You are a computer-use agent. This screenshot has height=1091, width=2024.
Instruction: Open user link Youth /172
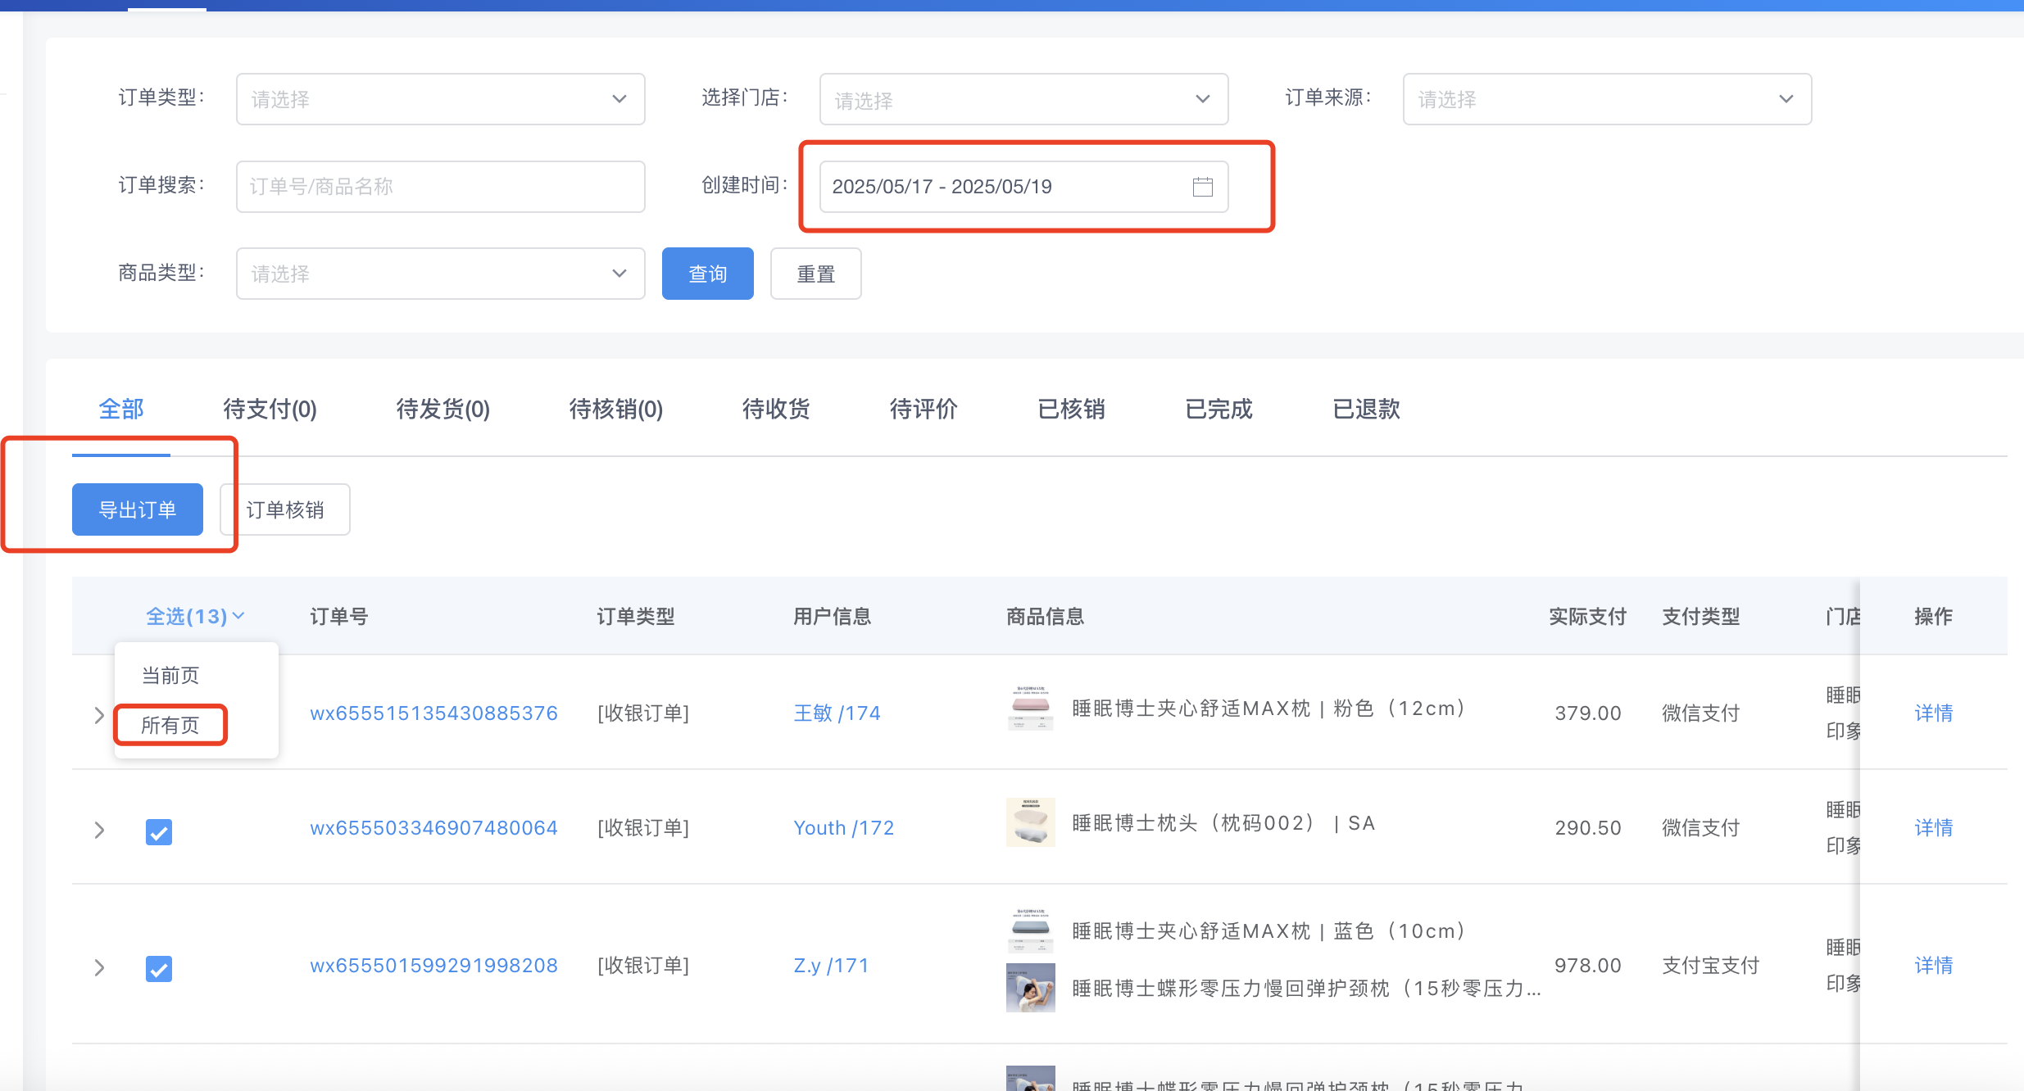coord(843,828)
